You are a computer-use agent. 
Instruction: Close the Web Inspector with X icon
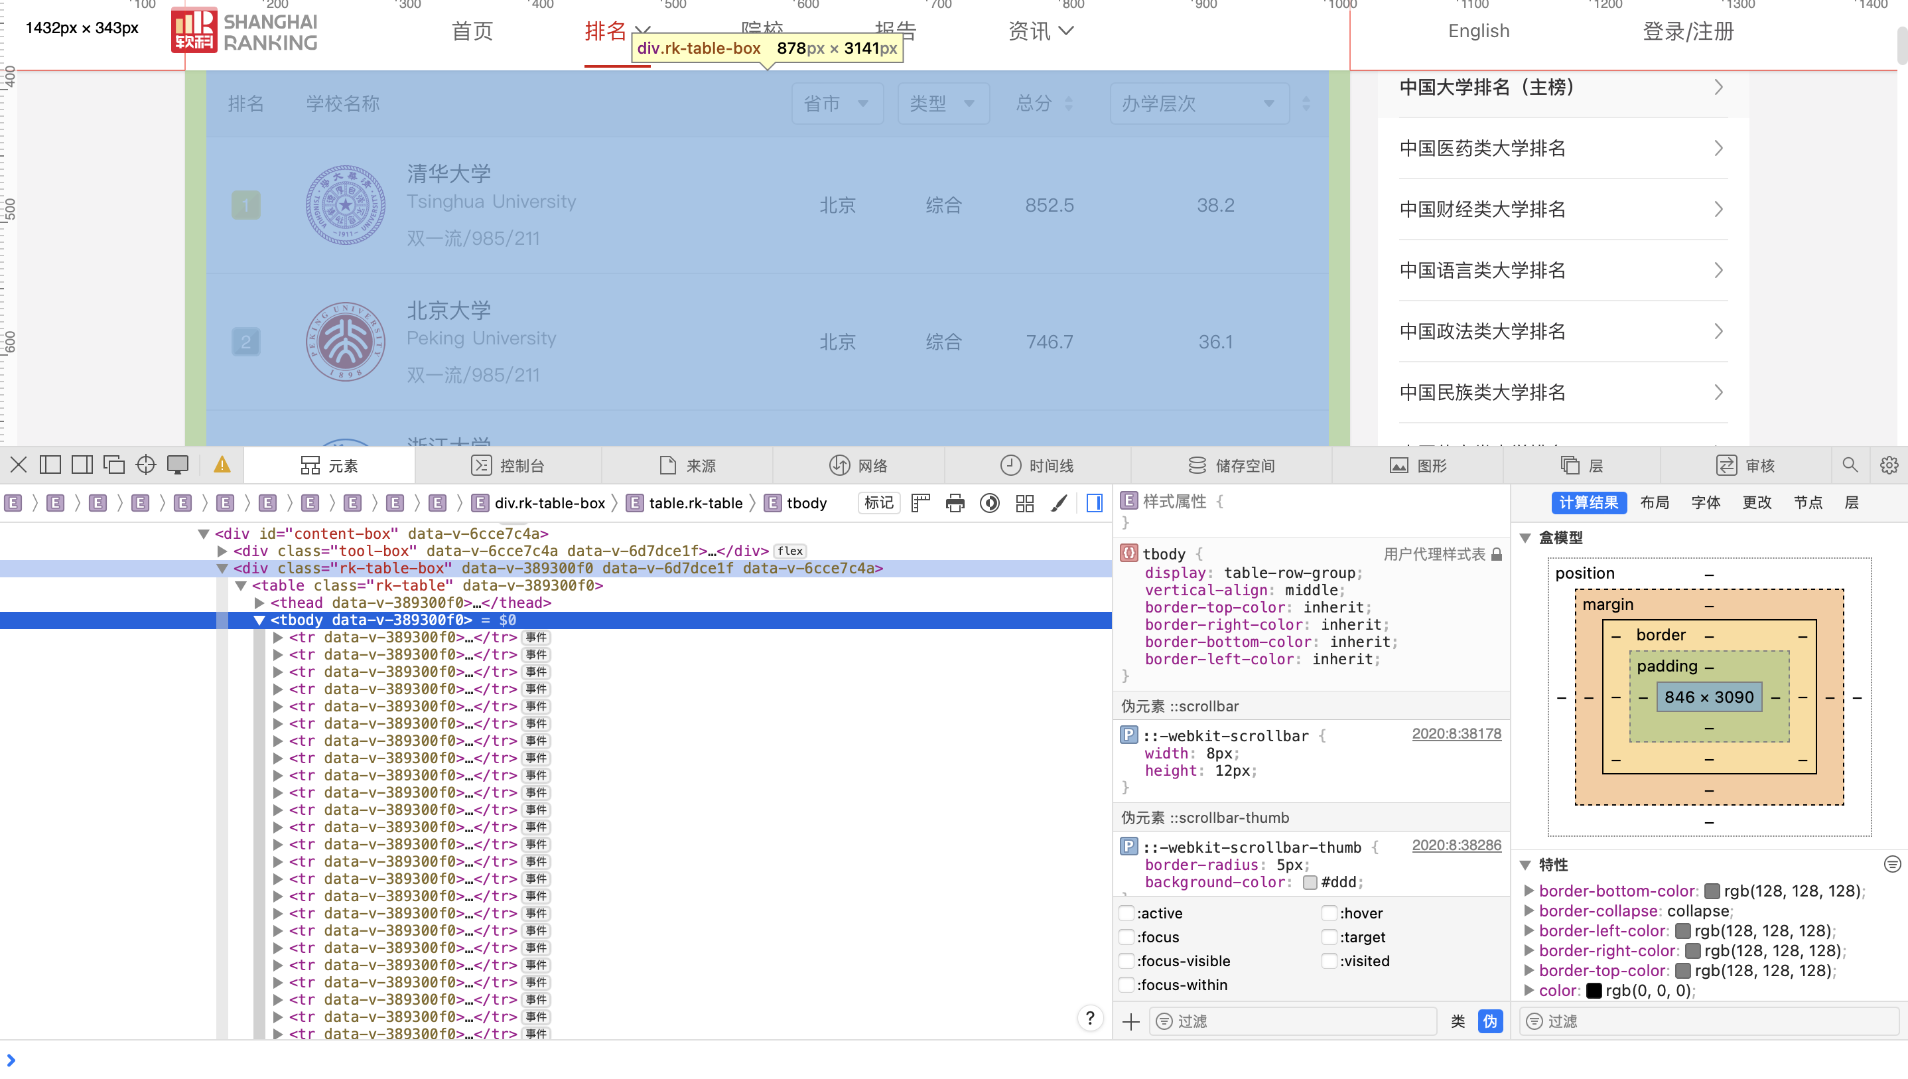(19, 465)
